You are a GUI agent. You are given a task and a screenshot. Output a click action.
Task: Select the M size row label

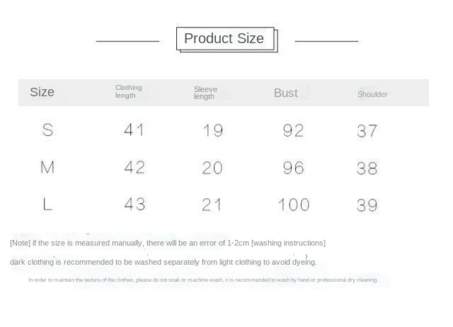[x=47, y=167]
